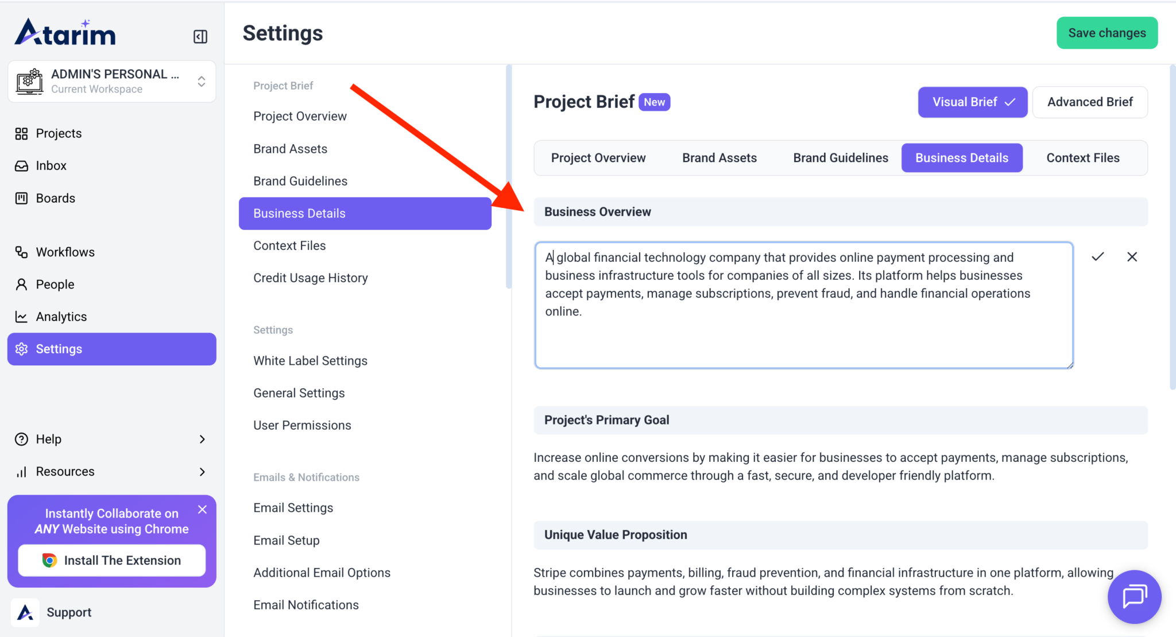Open Projects from the grid icon
Viewport: 1176px width, 637px height.
[21, 134]
